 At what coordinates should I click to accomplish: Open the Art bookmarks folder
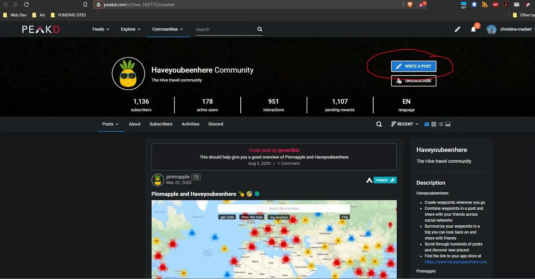coord(39,15)
